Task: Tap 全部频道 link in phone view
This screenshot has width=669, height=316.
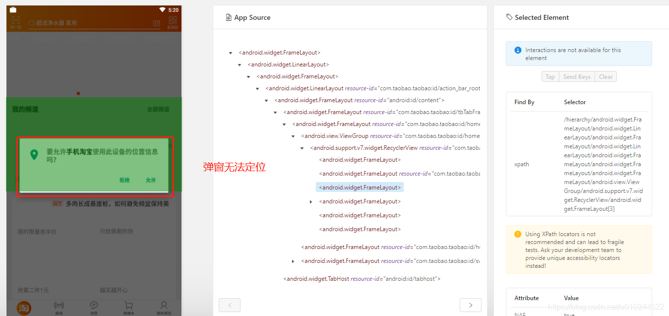Action: tap(158, 109)
